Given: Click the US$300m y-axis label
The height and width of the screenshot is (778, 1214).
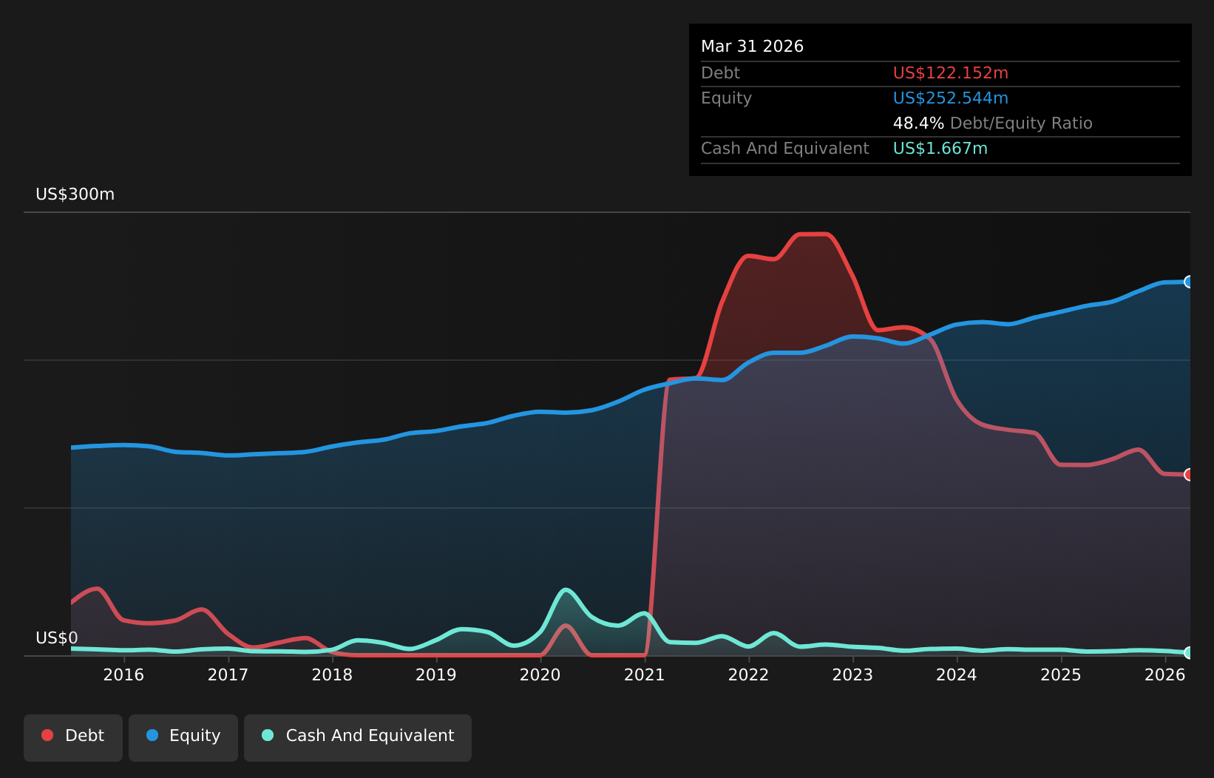Looking at the screenshot, I should click(x=75, y=194).
